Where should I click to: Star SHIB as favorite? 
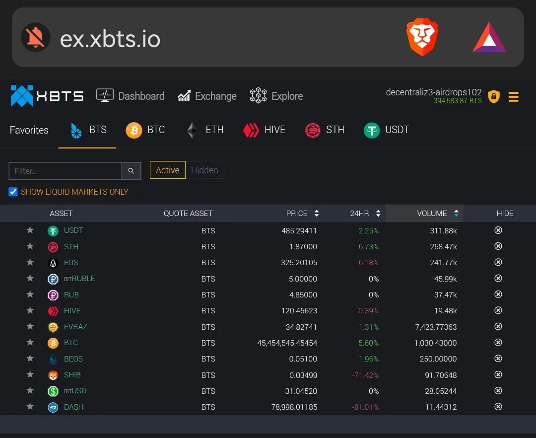point(30,374)
